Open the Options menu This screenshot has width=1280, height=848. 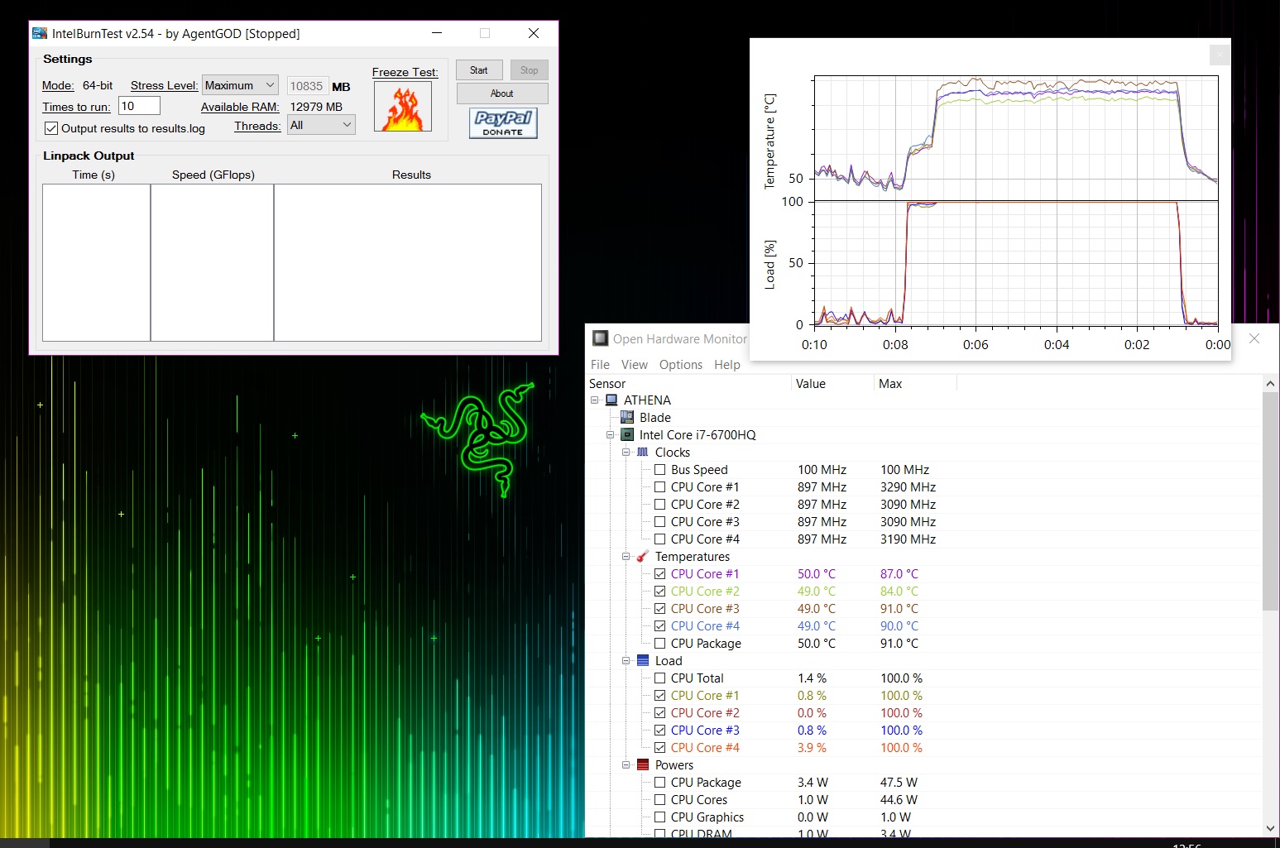681,365
